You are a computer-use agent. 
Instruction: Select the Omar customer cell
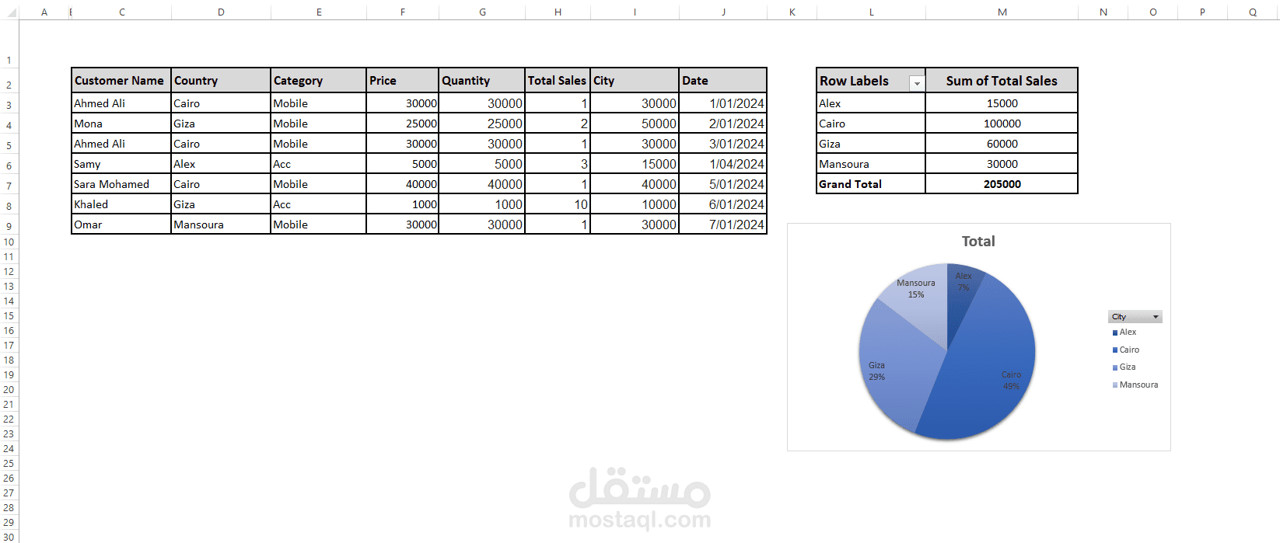(x=121, y=225)
